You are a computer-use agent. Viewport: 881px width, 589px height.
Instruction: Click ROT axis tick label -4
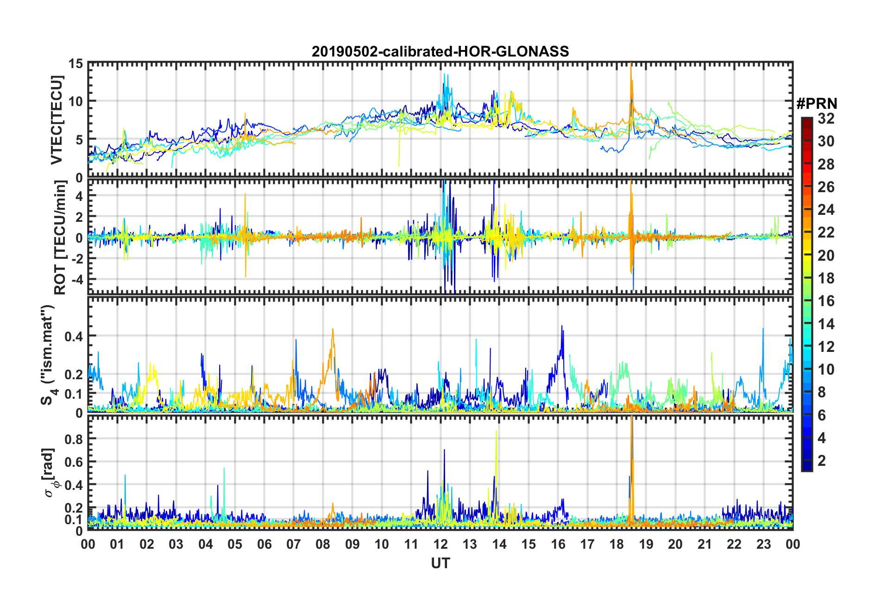coord(77,280)
